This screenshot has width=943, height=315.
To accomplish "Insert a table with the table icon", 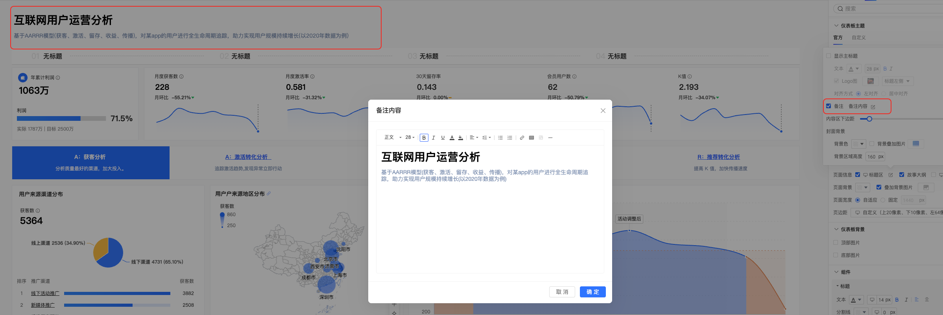I will tap(531, 138).
